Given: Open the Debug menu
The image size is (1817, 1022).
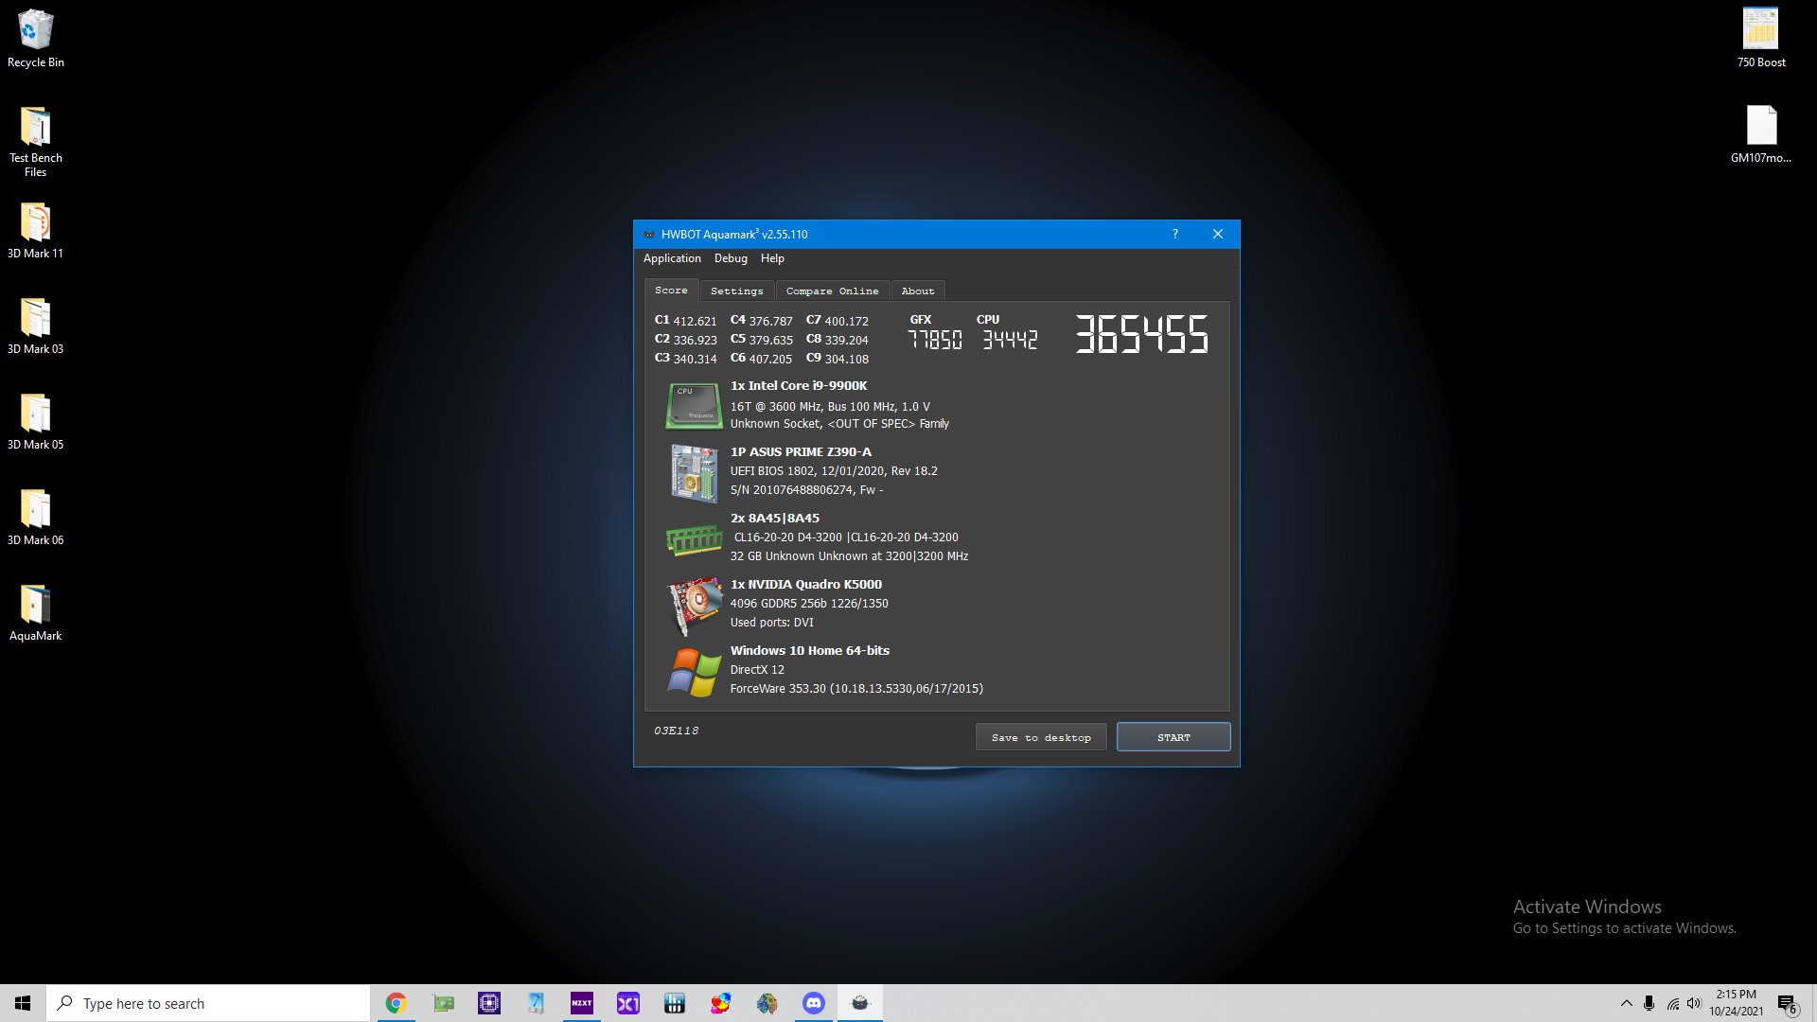Looking at the screenshot, I should 731,258.
